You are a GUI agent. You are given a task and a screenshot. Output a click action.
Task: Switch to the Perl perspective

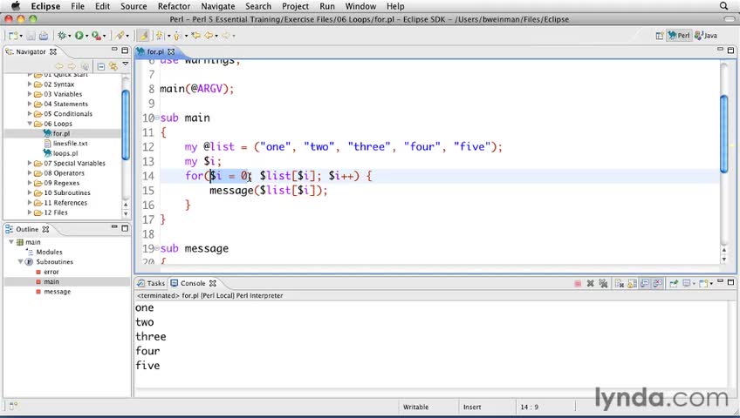point(679,36)
